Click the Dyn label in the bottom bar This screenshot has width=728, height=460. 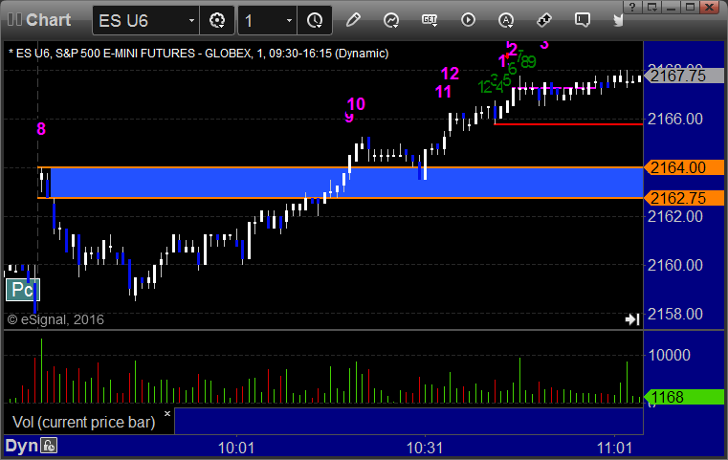(21, 446)
